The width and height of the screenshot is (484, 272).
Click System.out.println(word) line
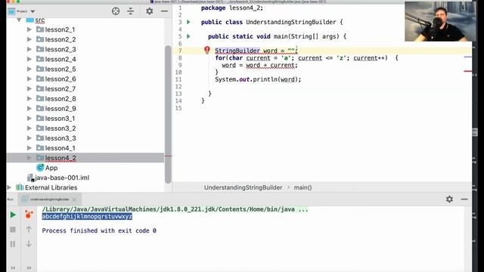258,79
